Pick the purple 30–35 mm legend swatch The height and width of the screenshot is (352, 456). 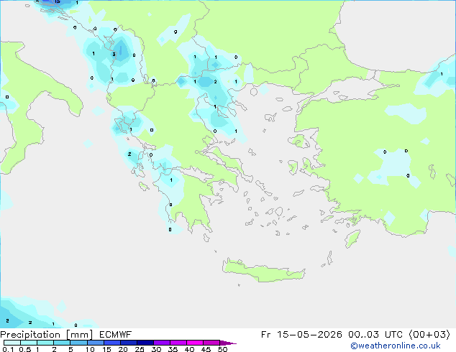(162, 343)
